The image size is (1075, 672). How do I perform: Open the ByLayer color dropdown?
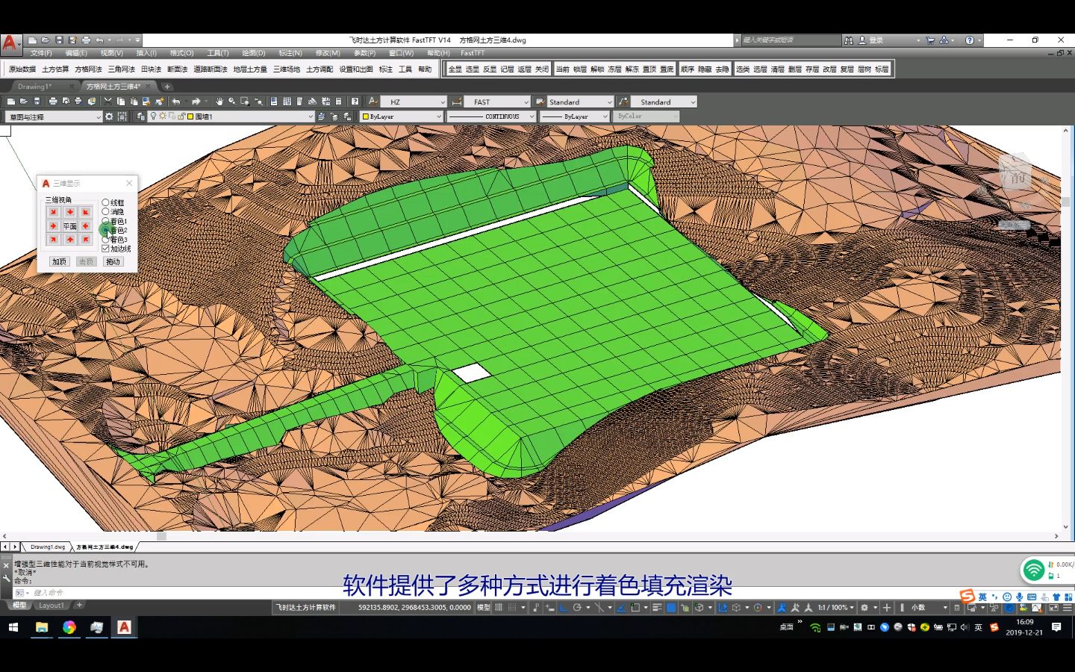click(x=402, y=116)
